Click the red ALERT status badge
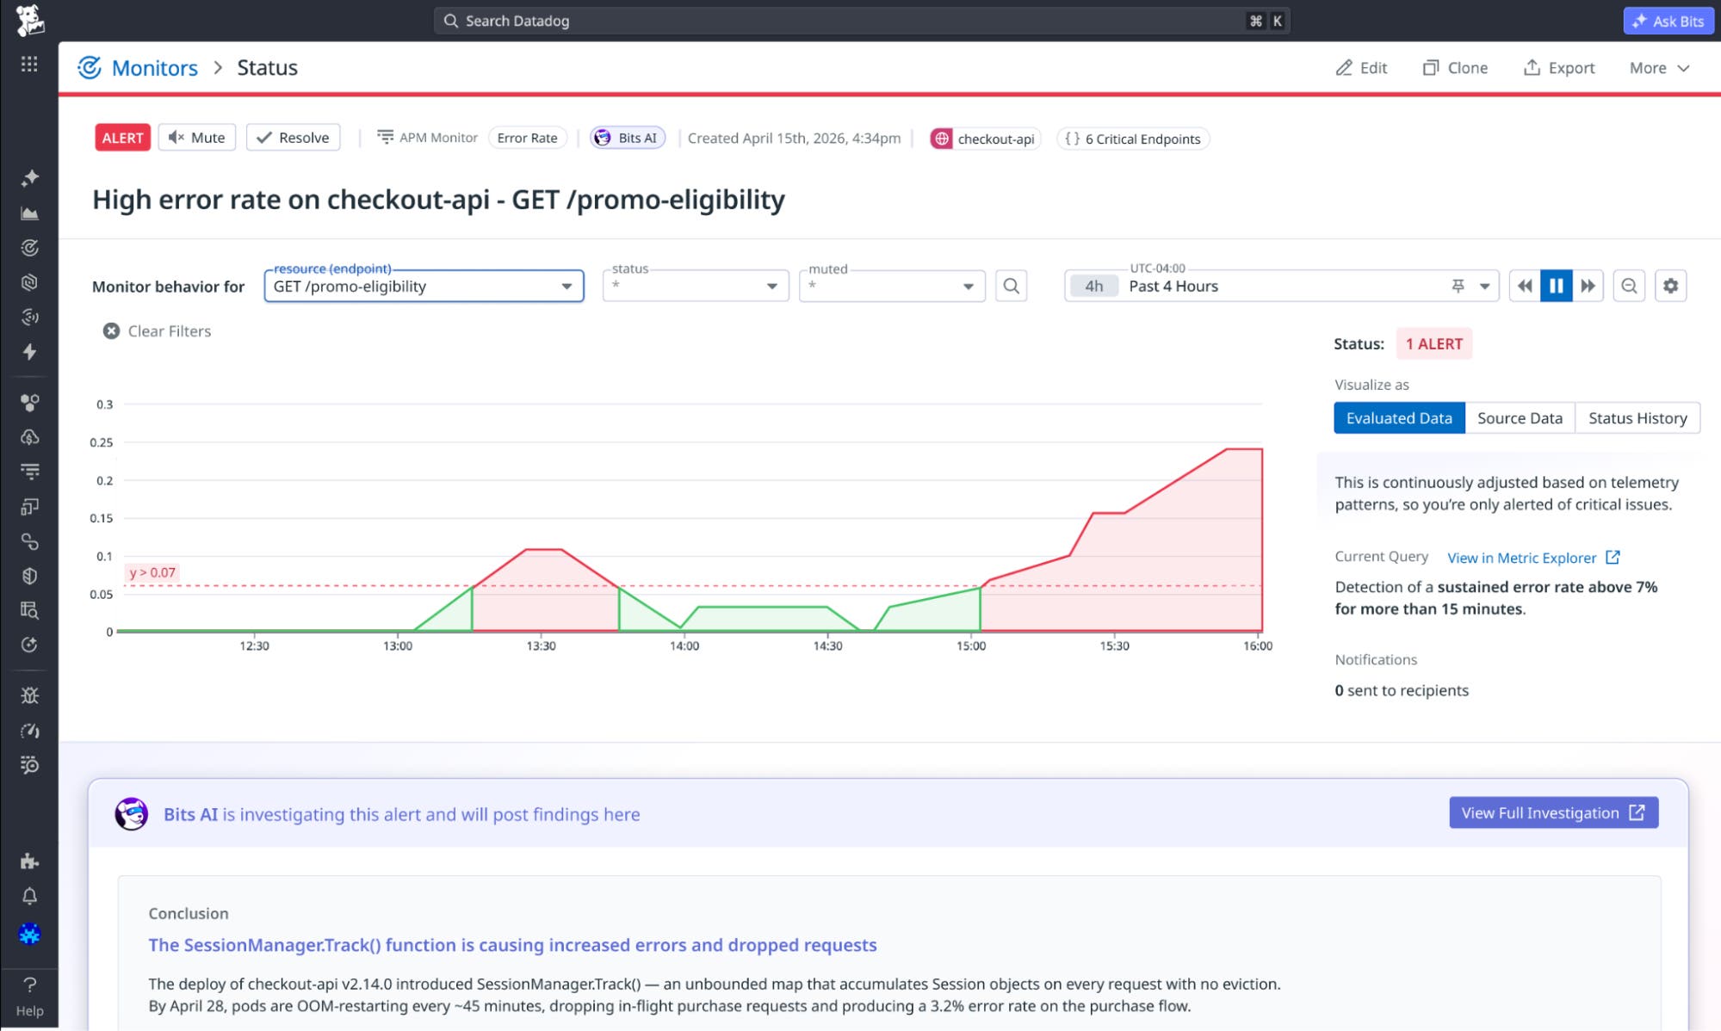The width and height of the screenshot is (1721, 1031). click(122, 138)
